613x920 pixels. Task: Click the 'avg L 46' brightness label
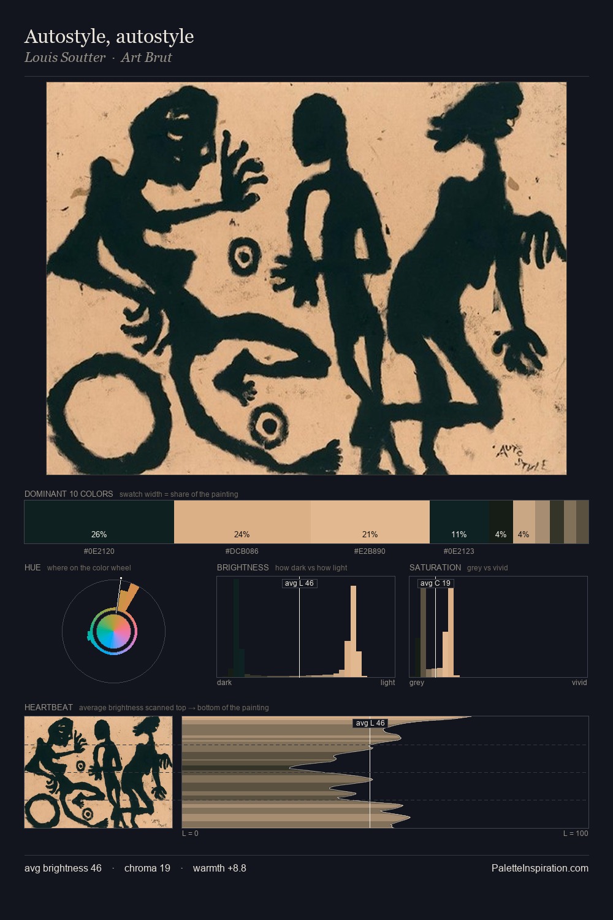[x=300, y=583]
